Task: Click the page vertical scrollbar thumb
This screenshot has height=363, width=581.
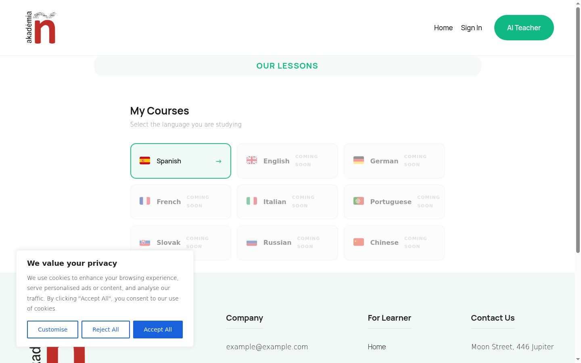Action: (x=578, y=130)
